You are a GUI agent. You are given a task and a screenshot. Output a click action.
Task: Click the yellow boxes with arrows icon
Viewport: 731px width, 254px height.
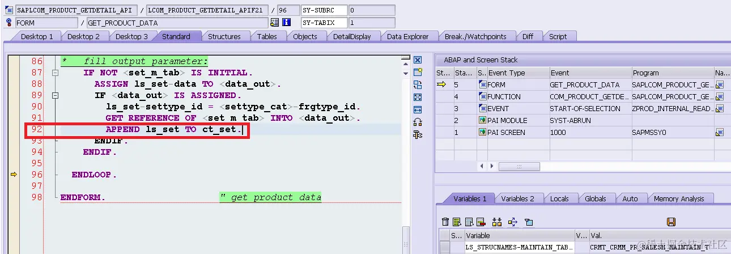(498, 222)
